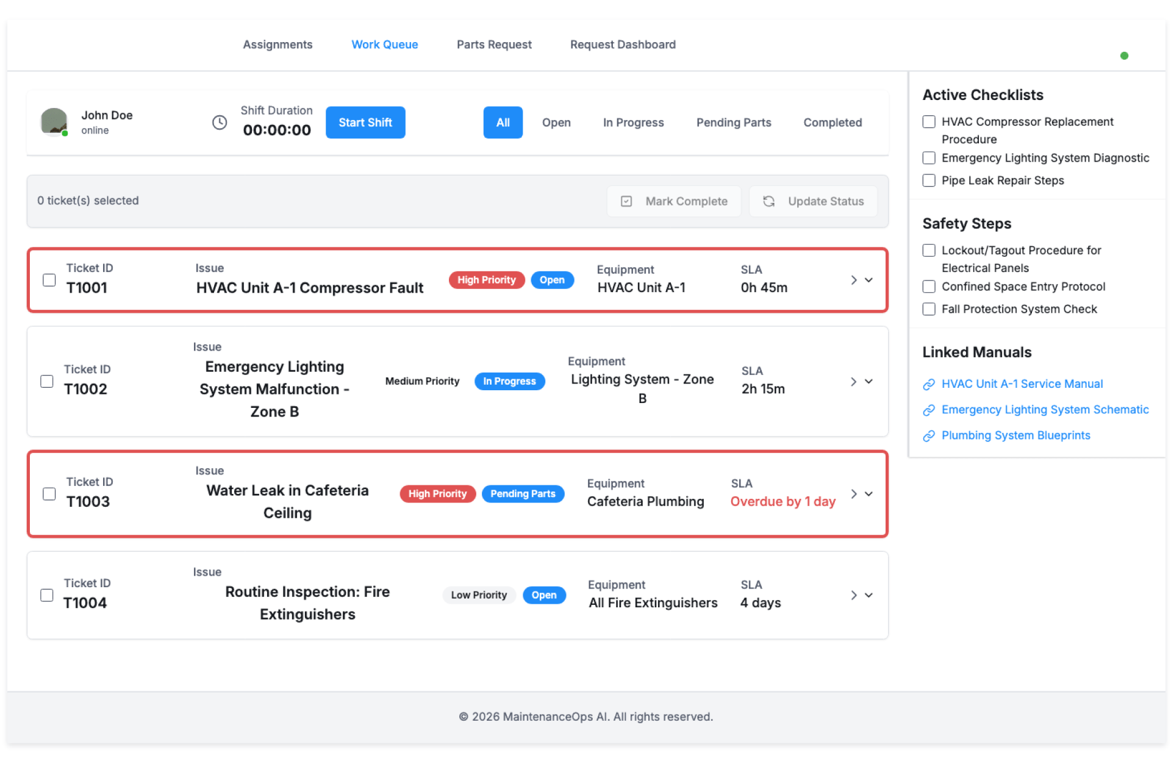The image size is (1171, 761).
Task: Switch to the Parts Request tab
Action: pyautogui.click(x=493, y=45)
